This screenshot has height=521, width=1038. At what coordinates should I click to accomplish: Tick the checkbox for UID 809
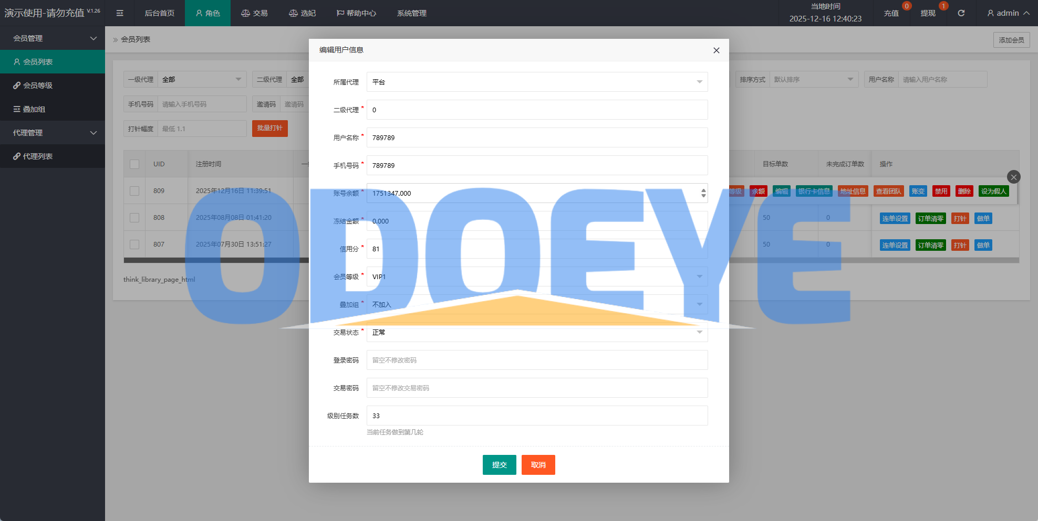click(x=134, y=191)
